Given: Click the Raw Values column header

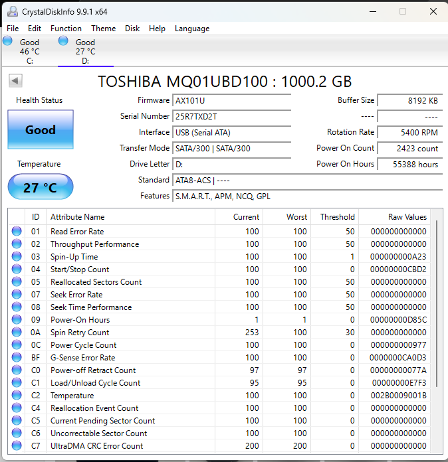Looking at the screenshot, I should [394, 217].
